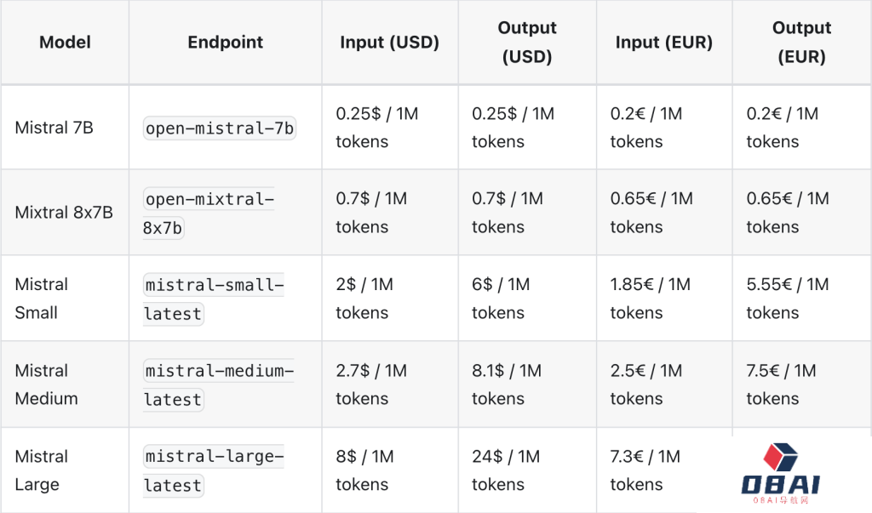
Task: Click the Mistral Large model cell
Action: coord(41,470)
